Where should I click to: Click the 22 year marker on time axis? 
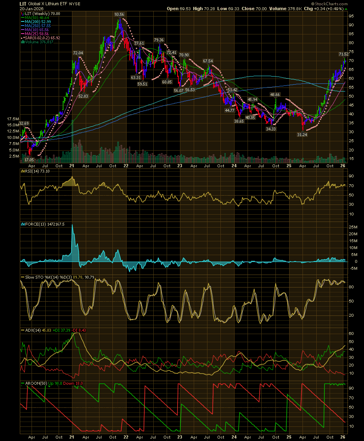coord(126,166)
